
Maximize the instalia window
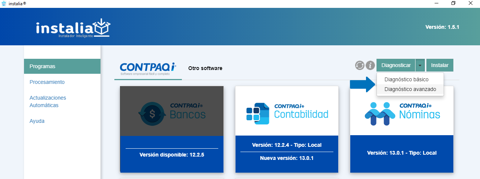(x=453, y=3)
